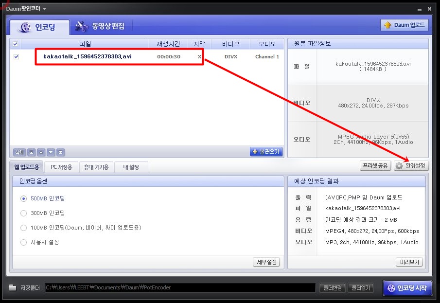Click the source file name in 원본 파일정보
440x303 pixels.
coord(373,64)
